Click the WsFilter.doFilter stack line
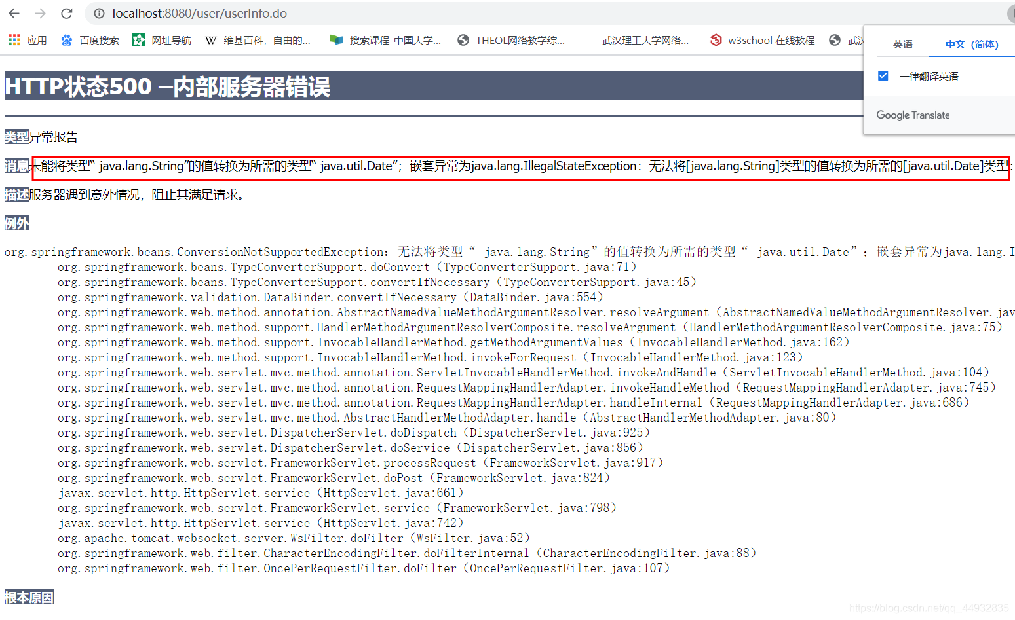1015x620 pixels. tap(294, 538)
